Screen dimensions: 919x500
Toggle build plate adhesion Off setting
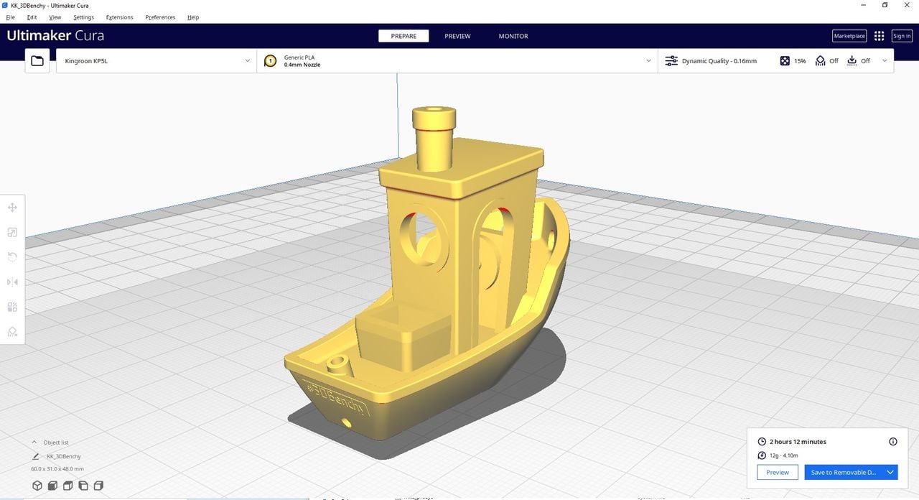click(859, 60)
